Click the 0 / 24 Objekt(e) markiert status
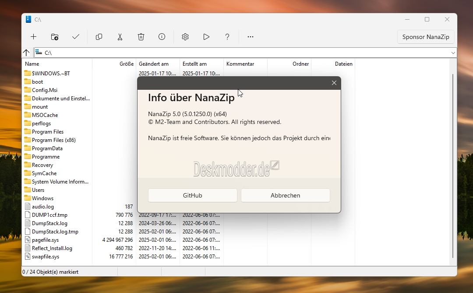 point(50,272)
